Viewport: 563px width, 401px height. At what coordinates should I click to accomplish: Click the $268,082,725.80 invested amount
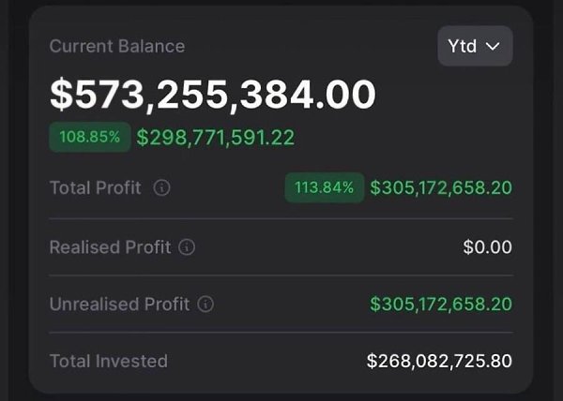(439, 361)
